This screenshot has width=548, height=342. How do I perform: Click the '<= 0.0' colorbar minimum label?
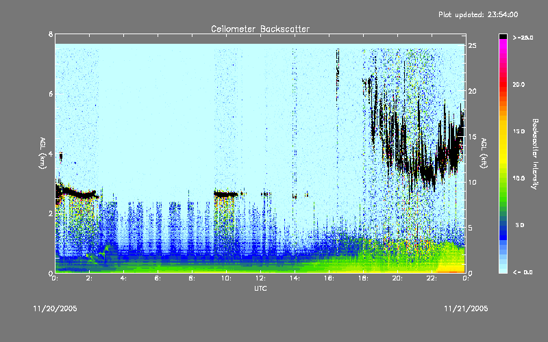tap(523, 272)
